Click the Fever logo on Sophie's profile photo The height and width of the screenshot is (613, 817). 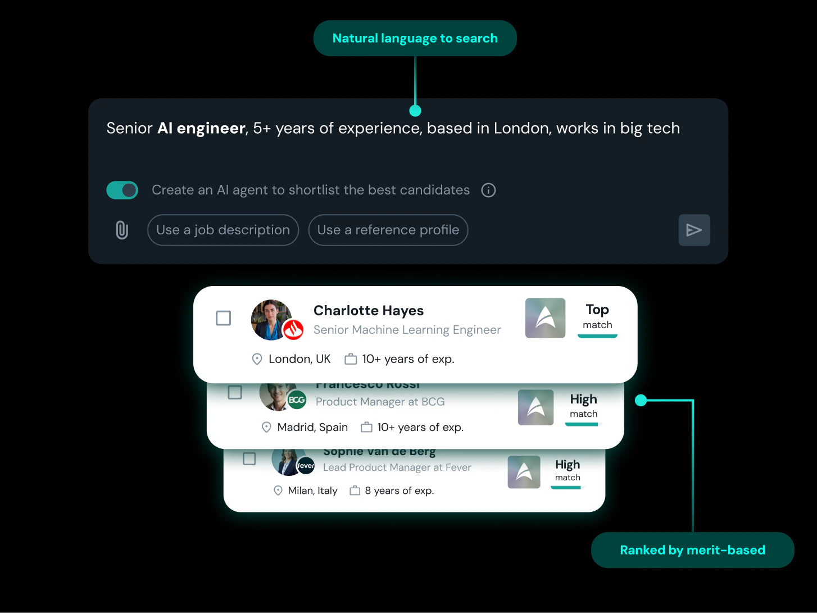[306, 466]
